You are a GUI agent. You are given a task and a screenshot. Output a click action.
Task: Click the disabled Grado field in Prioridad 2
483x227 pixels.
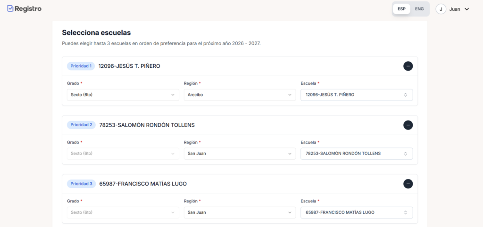click(123, 154)
